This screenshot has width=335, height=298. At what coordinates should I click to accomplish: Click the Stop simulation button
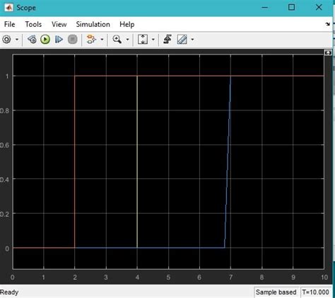tap(73, 40)
